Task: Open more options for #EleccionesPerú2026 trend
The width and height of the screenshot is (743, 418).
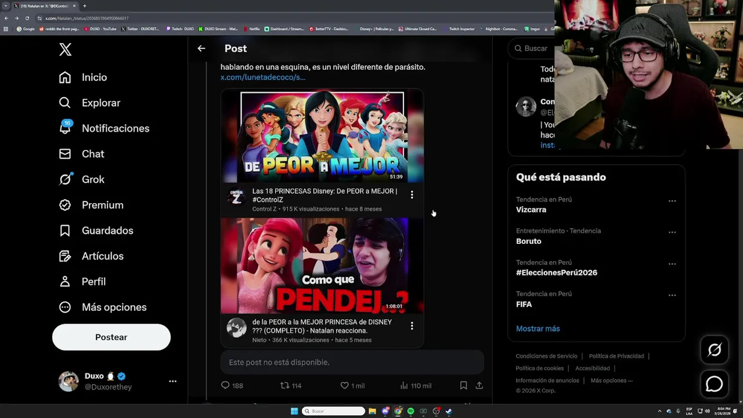Action: point(672,264)
